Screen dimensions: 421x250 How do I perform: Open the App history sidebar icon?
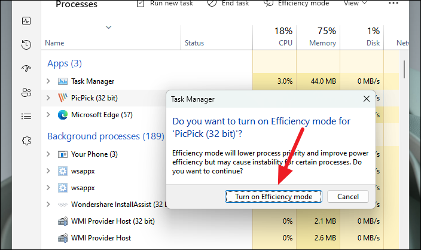pyautogui.click(x=26, y=45)
